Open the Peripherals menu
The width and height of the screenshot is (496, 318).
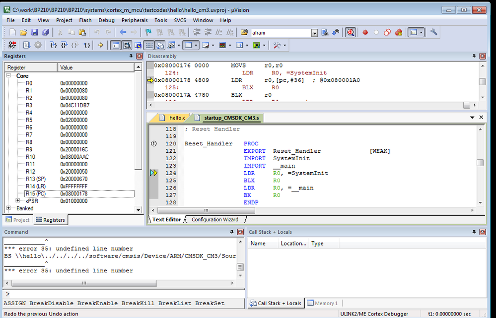pos(135,20)
